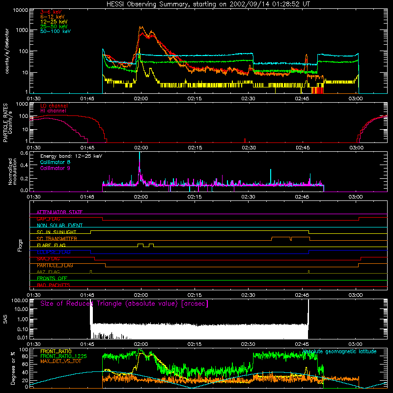Click the HESSI Observing Summary plot title
The width and height of the screenshot is (393, 393).
[208, 4]
